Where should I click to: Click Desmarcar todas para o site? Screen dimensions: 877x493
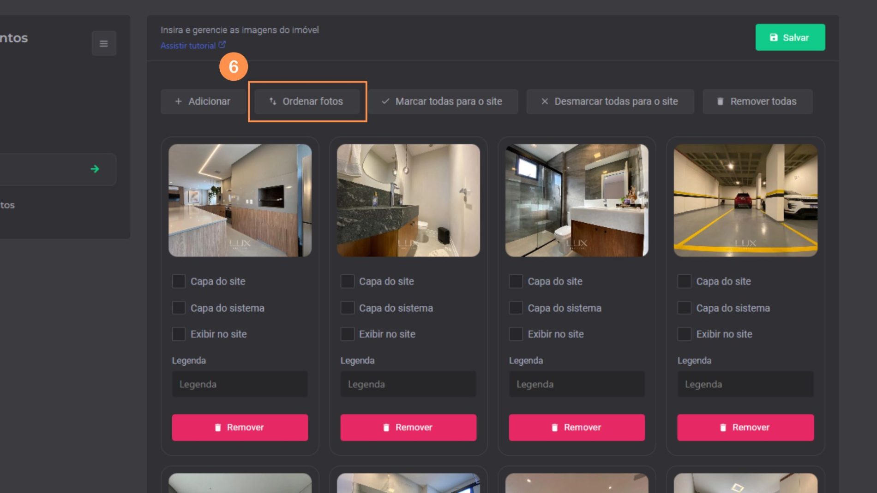[x=609, y=101]
